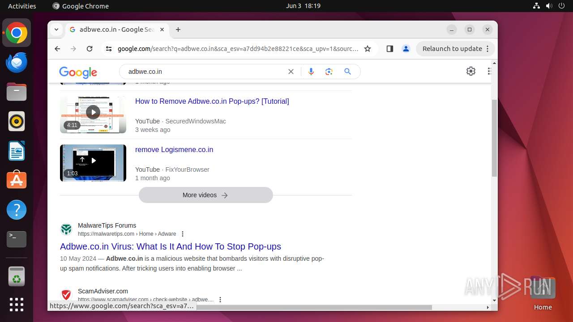Click More videos button
Screen dimensions: 573x322
(x=206, y=195)
